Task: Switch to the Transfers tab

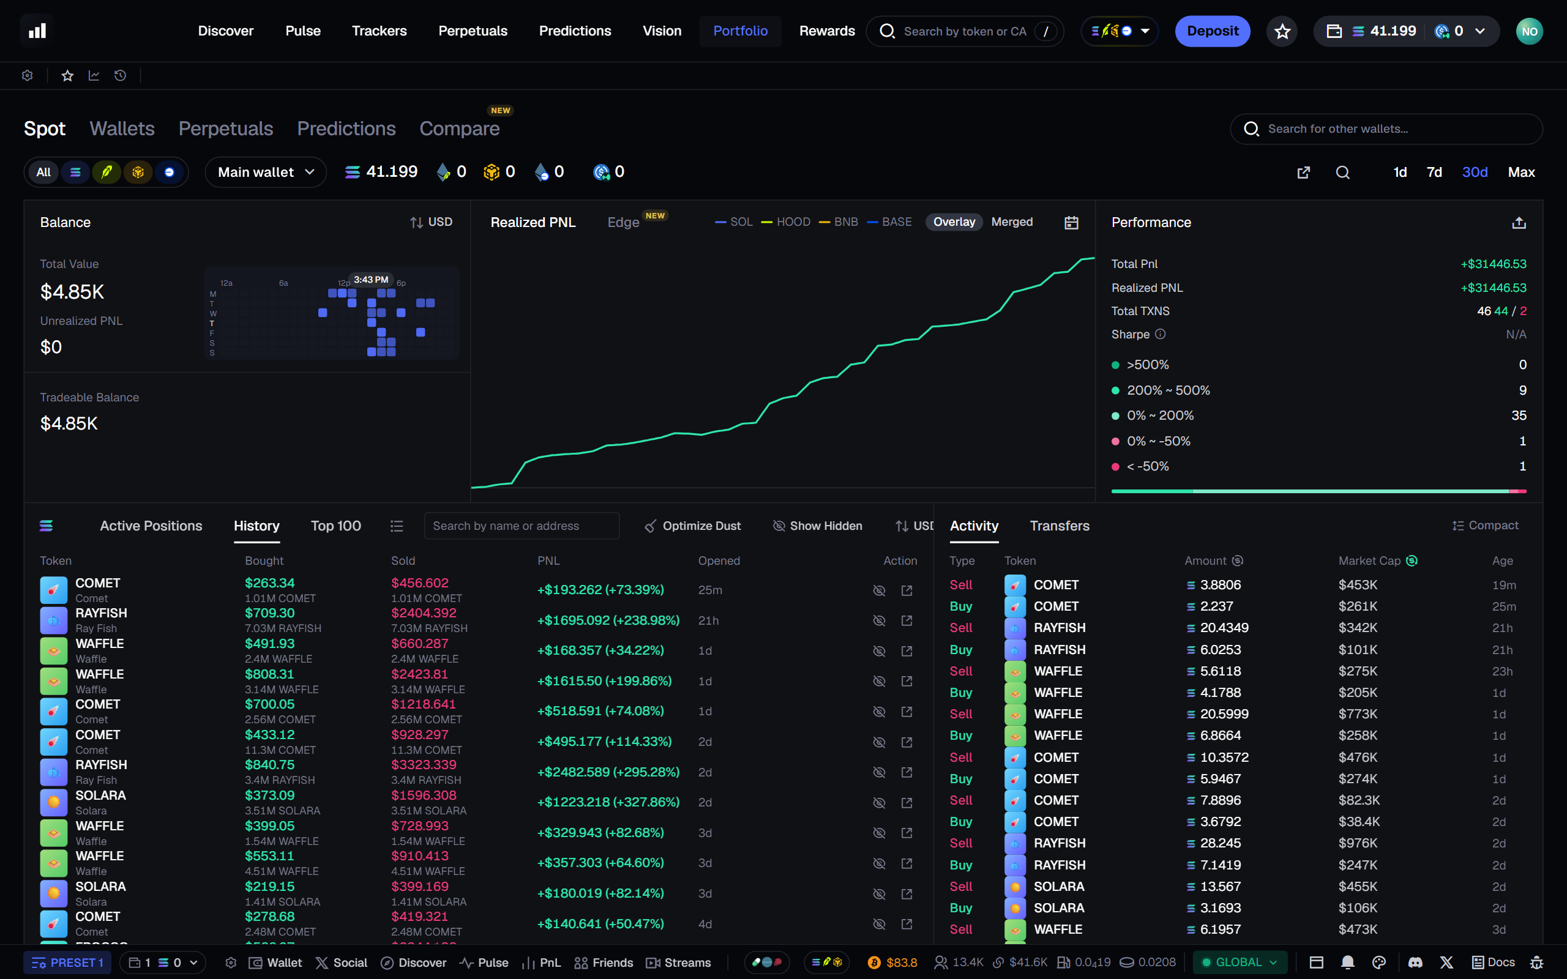Action: pyautogui.click(x=1060, y=526)
